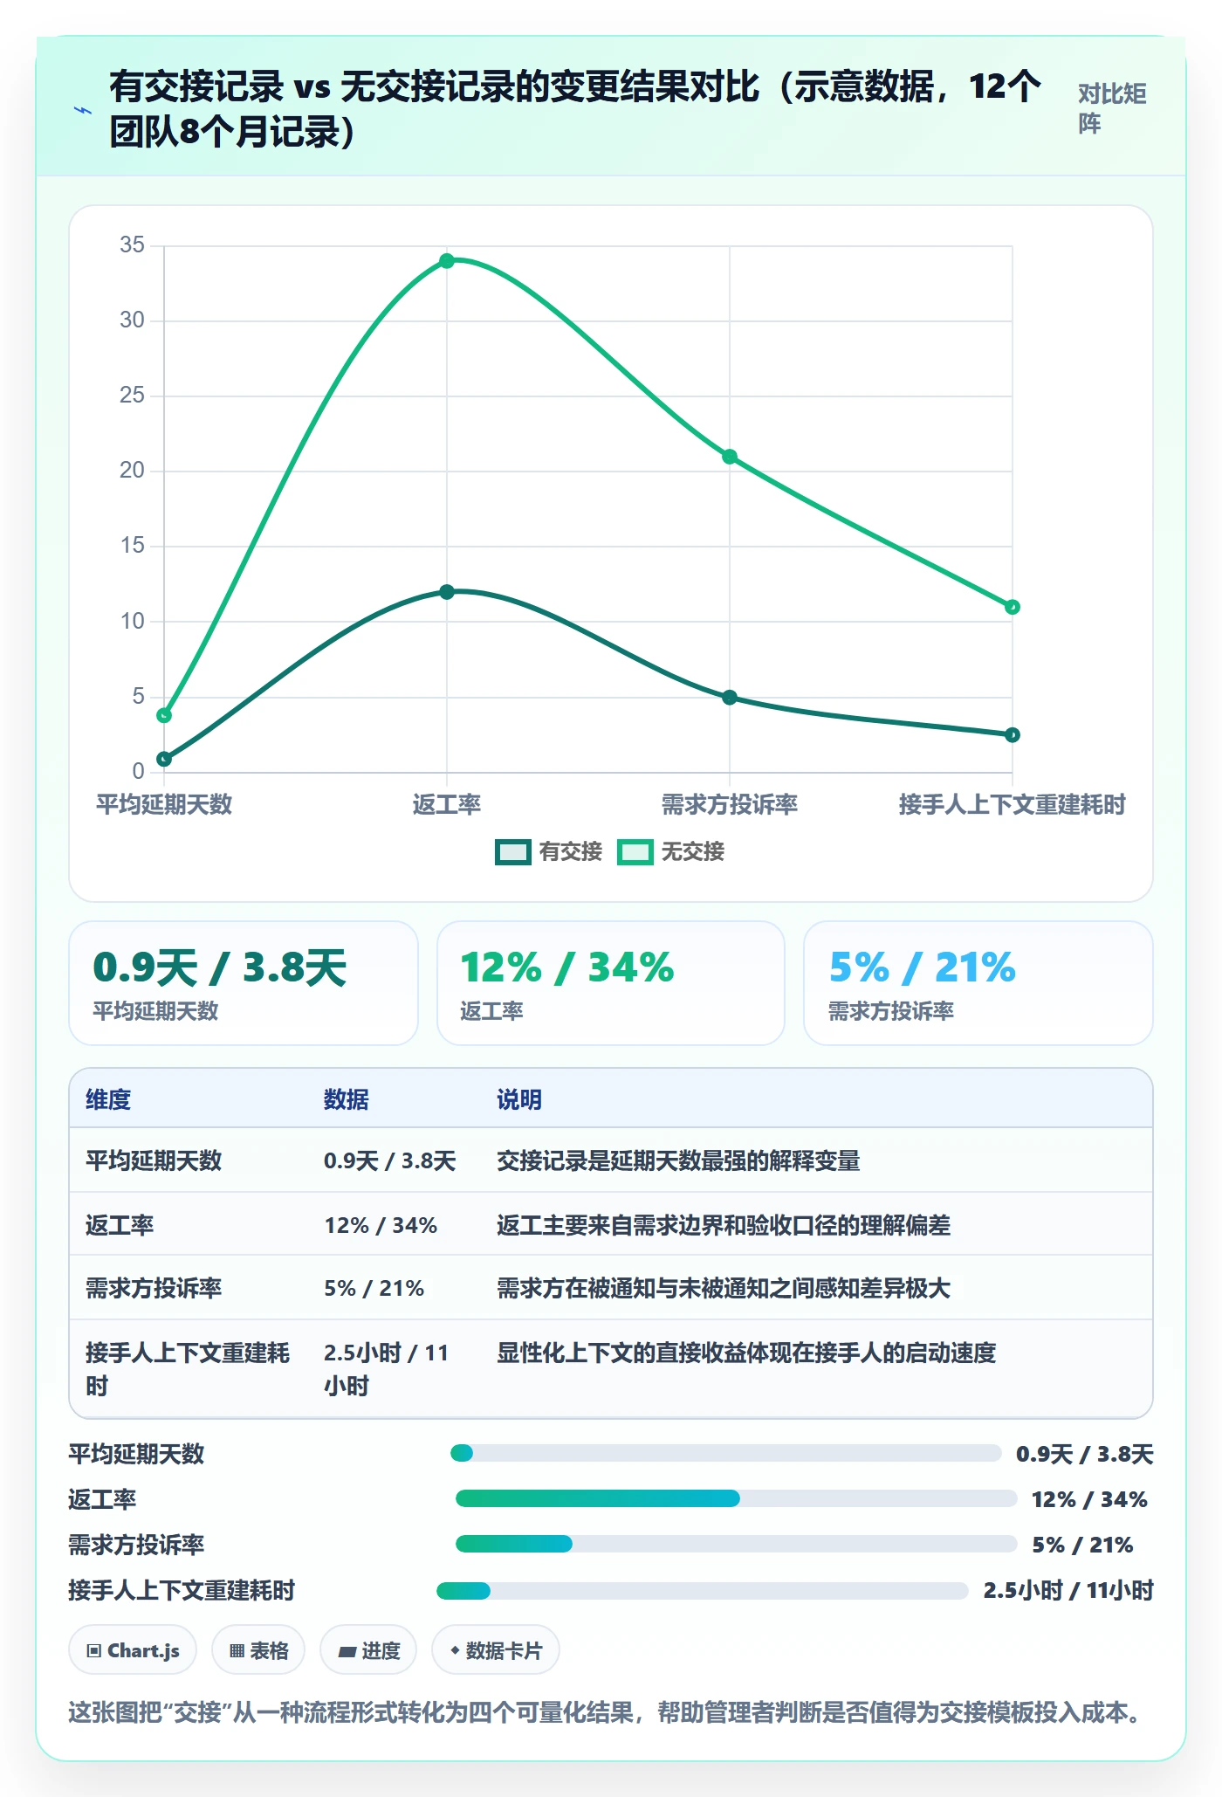1222x1797 pixels.
Task: Click the 无交接 point at 需求方投诉率
Action: pos(730,457)
